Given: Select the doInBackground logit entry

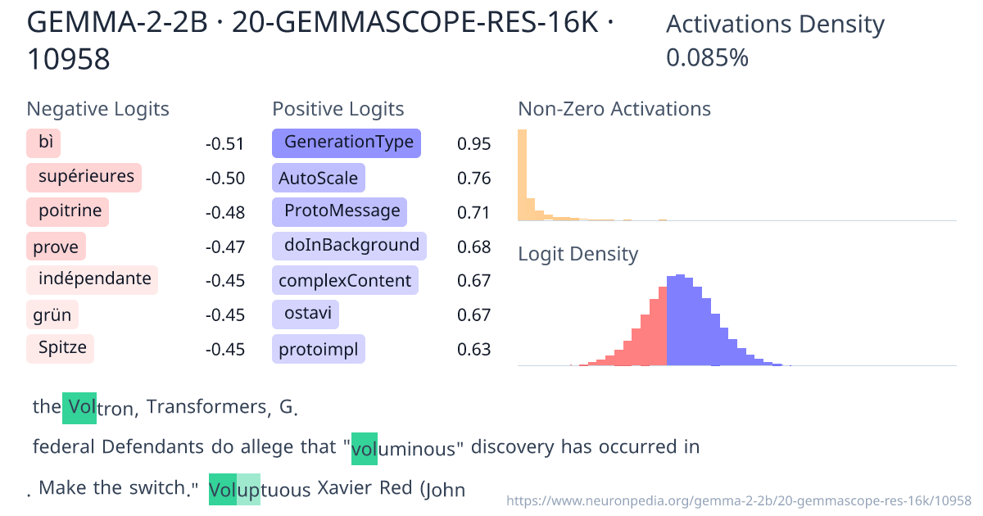Looking at the screenshot, I should pos(348,246).
